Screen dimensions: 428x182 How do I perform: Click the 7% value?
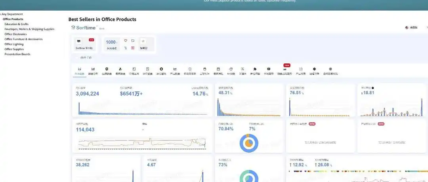[252, 129]
